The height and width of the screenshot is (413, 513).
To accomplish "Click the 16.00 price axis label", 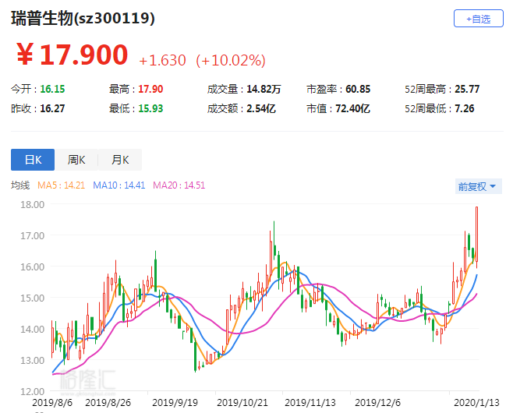I will (x=33, y=267).
